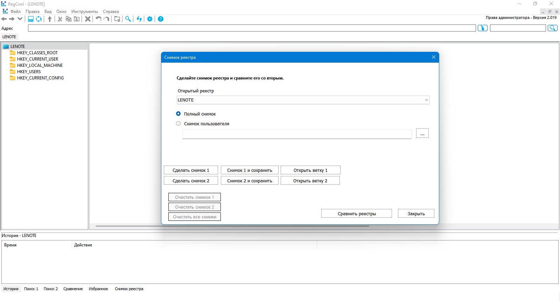The height and width of the screenshot is (301, 560).
Task: Switch to the Сравнение bottom tab
Action: coord(73,289)
